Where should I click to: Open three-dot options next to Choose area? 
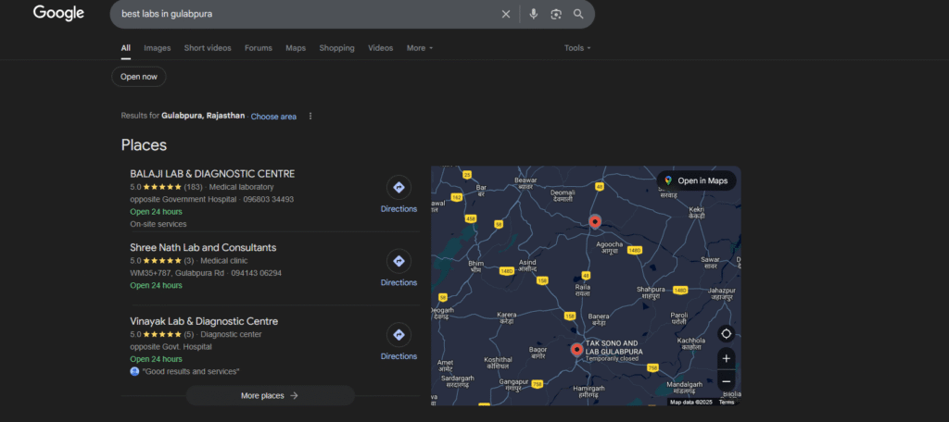(x=310, y=116)
